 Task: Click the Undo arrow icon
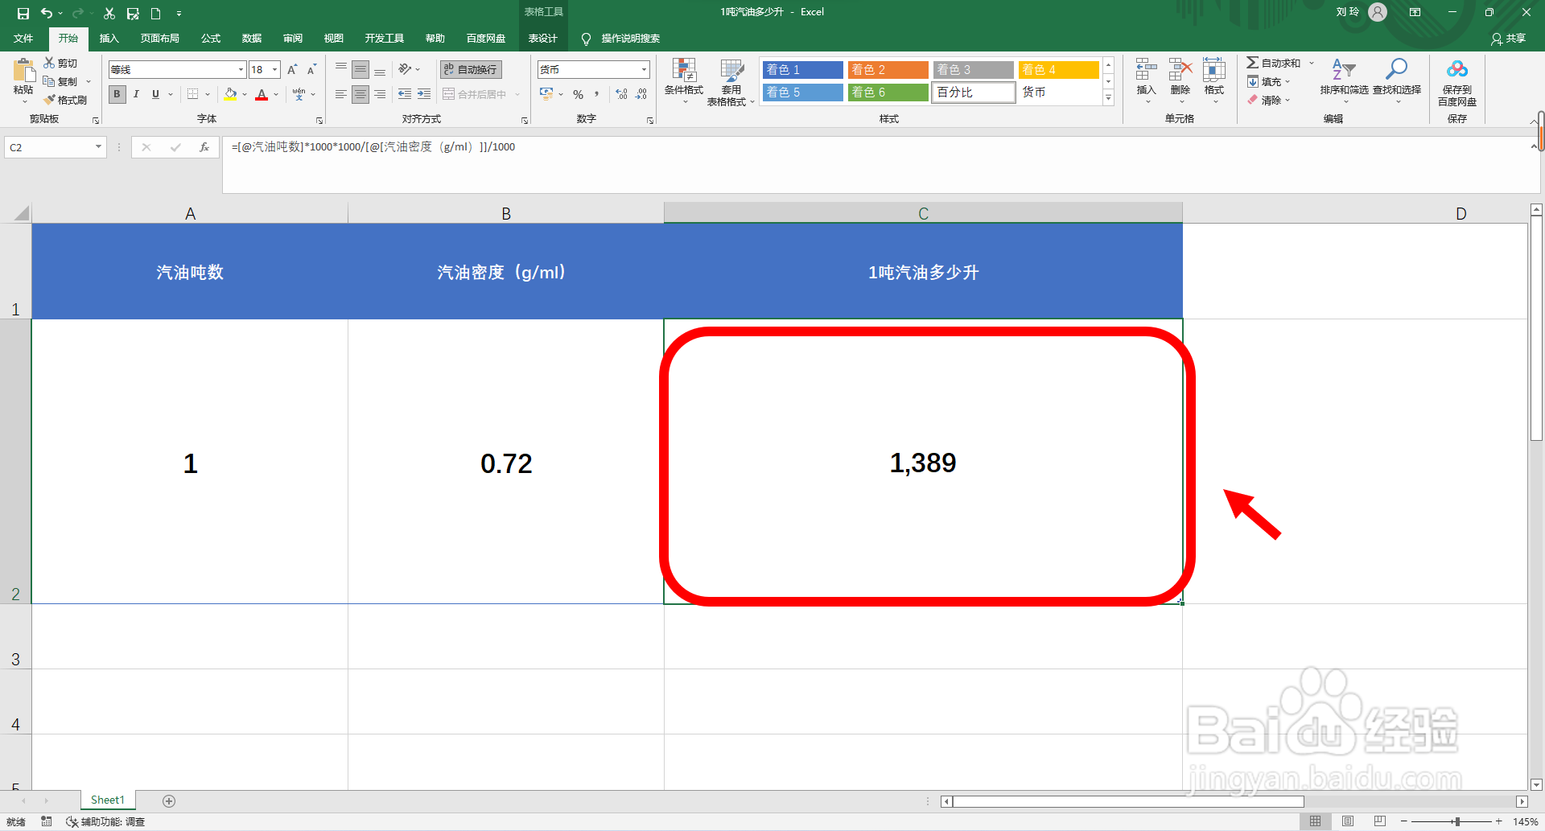coord(47,13)
